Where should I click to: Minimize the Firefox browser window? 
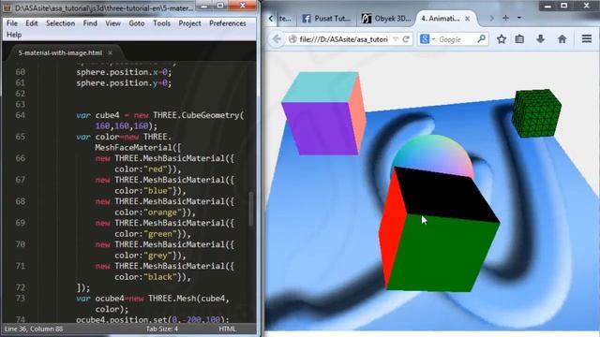coord(547,6)
